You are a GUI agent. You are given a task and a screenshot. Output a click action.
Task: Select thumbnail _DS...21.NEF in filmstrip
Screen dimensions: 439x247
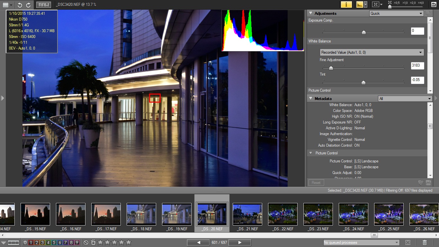pos(247,214)
